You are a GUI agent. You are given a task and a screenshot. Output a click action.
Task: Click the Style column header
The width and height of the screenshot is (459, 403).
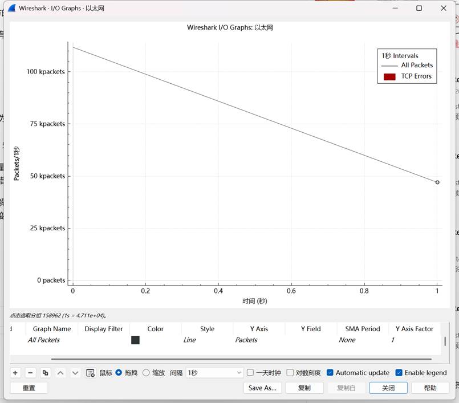pos(207,329)
